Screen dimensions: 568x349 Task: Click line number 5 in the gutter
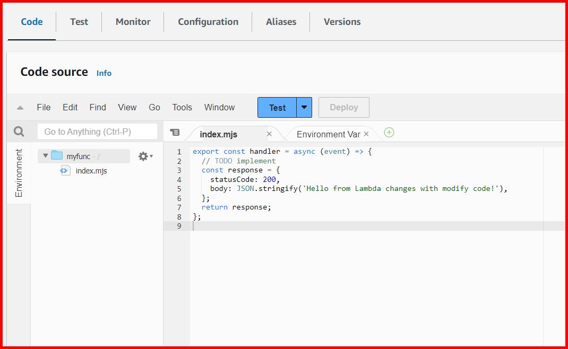click(178, 188)
